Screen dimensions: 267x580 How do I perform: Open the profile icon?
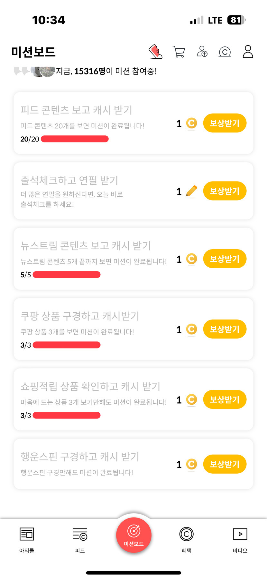click(248, 52)
